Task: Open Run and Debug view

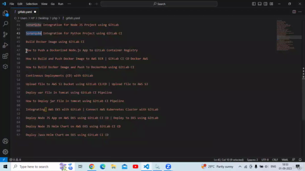Action: tap(5, 45)
